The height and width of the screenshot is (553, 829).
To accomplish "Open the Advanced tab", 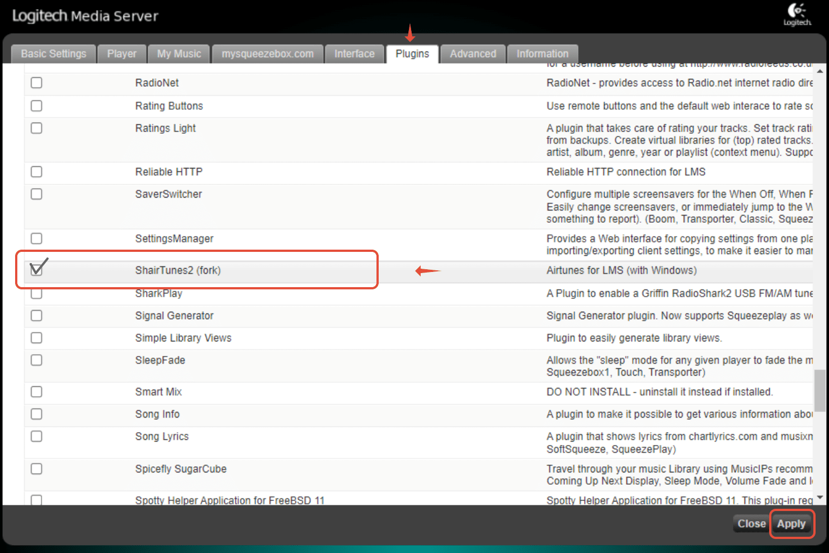I will pyautogui.click(x=473, y=54).
